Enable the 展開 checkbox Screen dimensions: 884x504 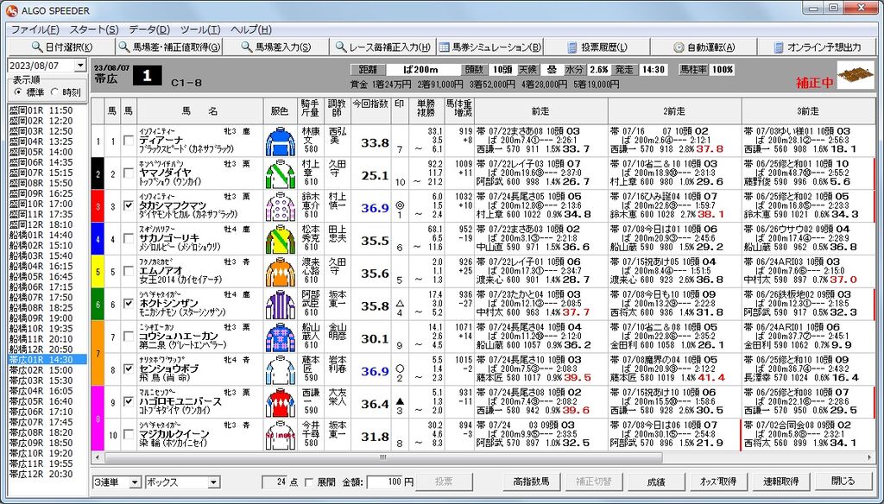pyautogui.click(x=309, y=482)
